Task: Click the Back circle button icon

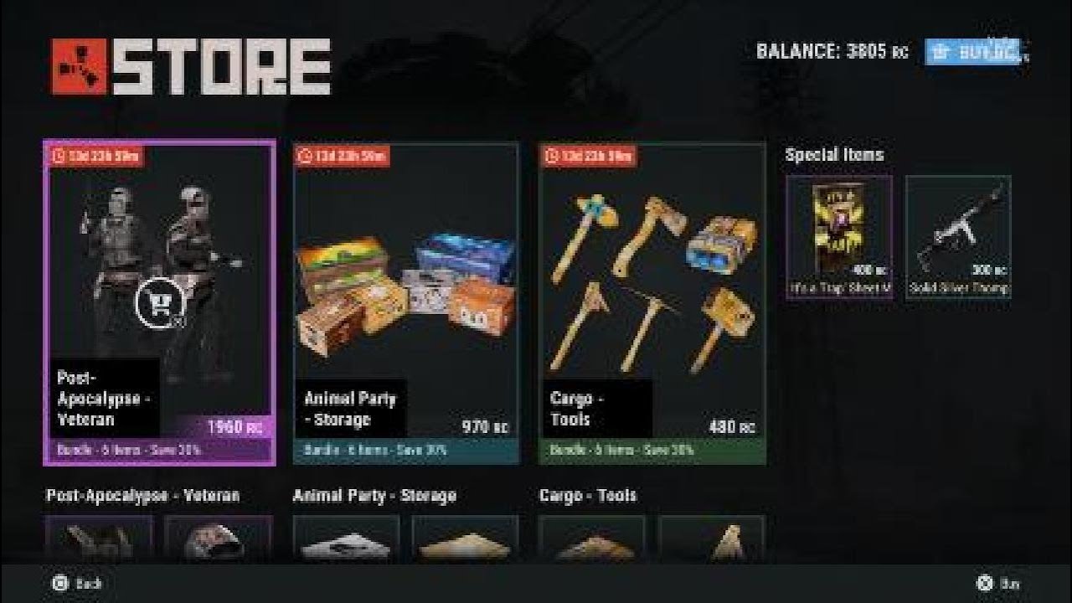Action: click(x=59, y=584)
